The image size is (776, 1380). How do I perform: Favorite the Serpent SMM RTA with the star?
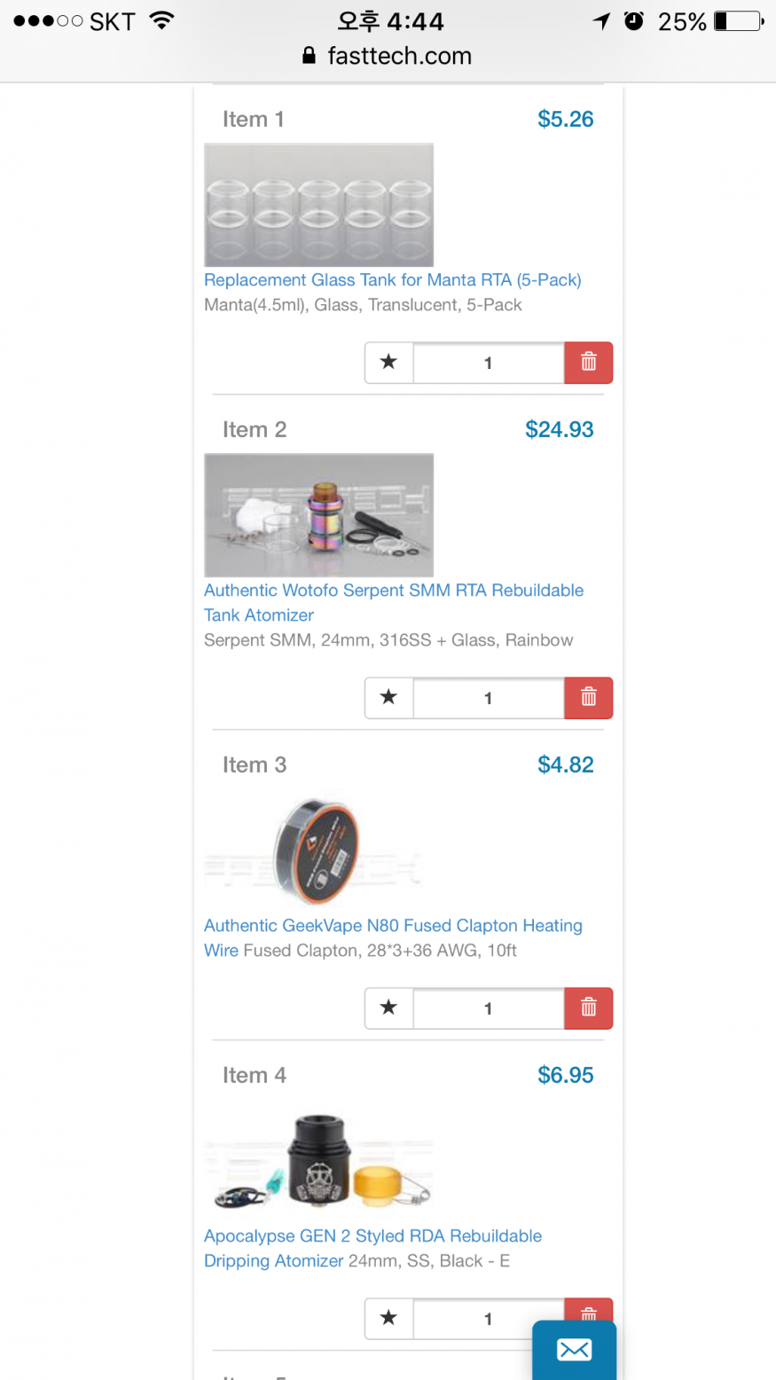(x=388, y=698)
